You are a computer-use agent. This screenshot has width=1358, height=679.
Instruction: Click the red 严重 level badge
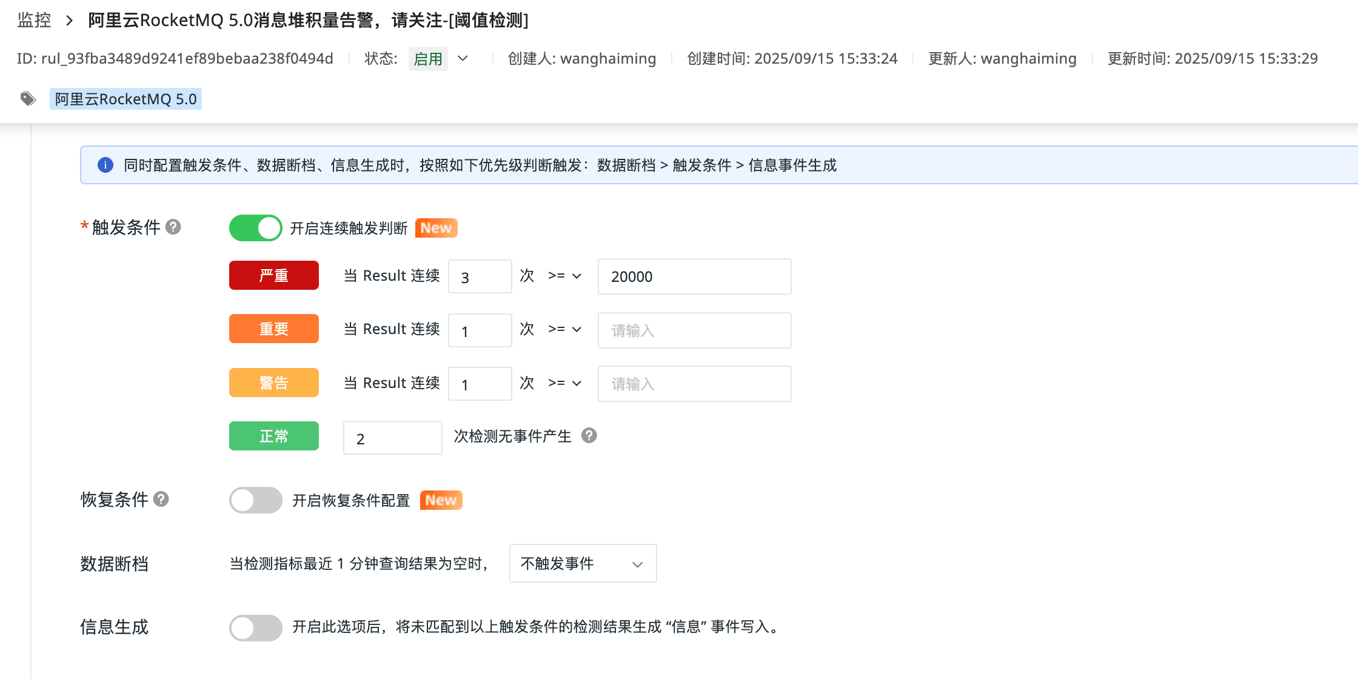coord(273,276)
